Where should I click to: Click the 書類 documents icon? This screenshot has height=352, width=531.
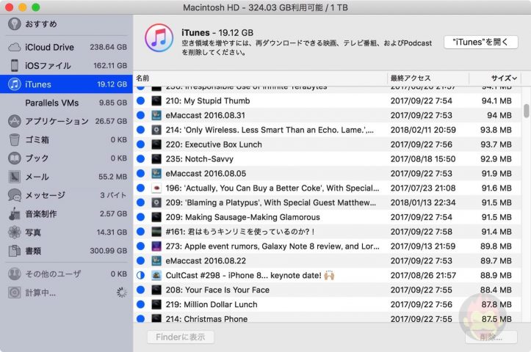tap(14, 251)
